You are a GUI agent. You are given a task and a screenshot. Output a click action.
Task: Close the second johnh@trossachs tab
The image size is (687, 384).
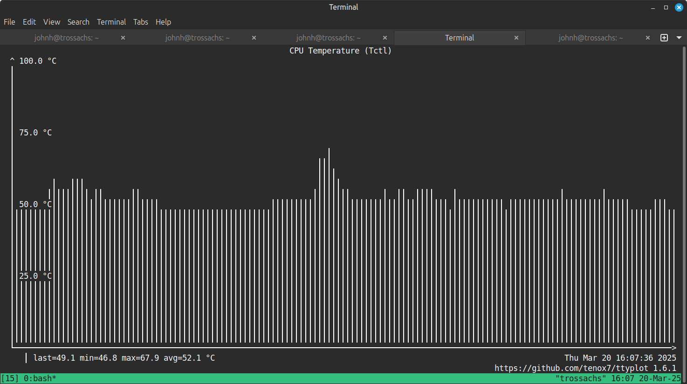[x=254, y=38]
